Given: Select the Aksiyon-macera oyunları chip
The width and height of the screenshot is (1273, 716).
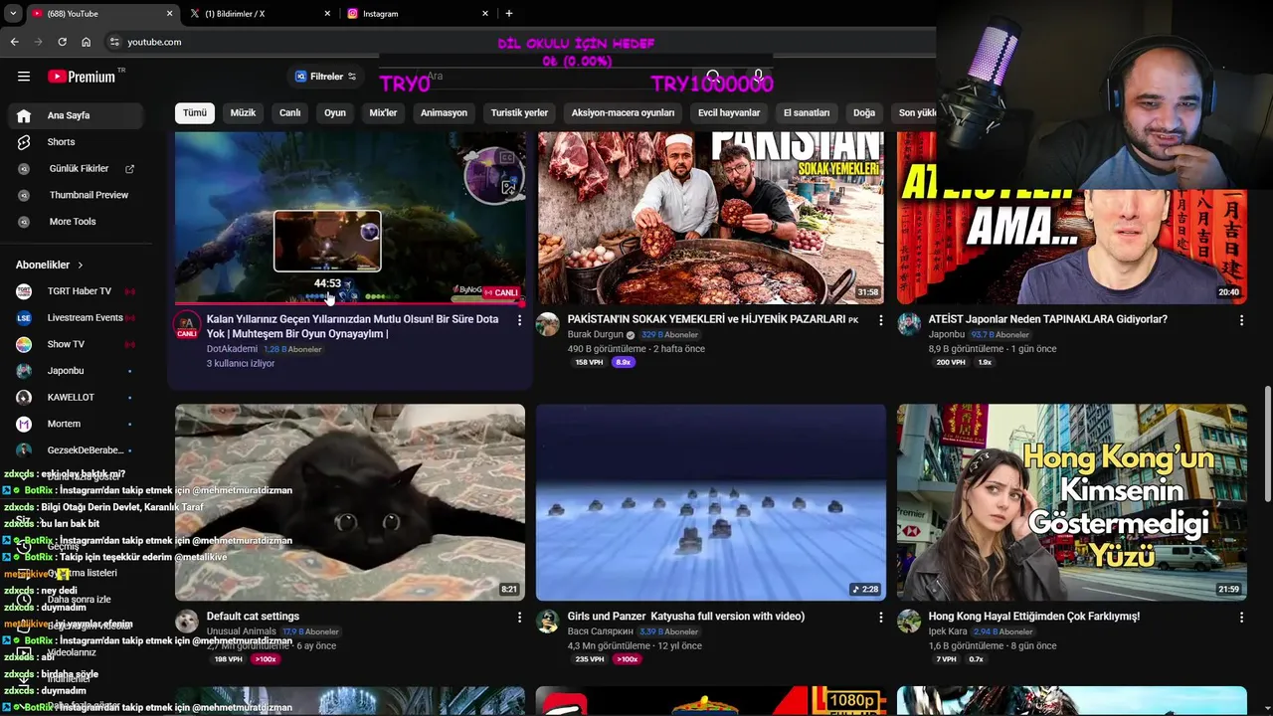Looking at the screenshot, I should pyautogui.click(x=623, y=113).
